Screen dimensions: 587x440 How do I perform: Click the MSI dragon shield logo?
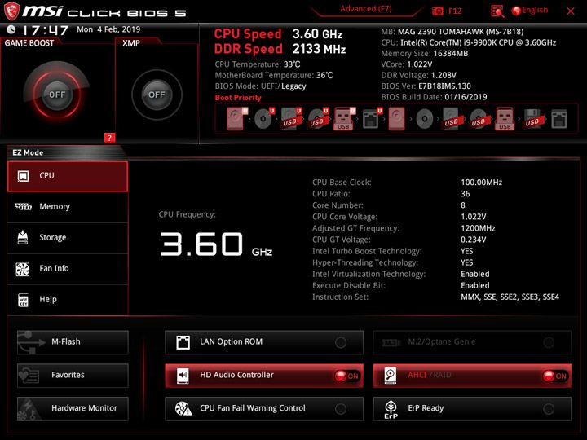(x=11, y=11)
